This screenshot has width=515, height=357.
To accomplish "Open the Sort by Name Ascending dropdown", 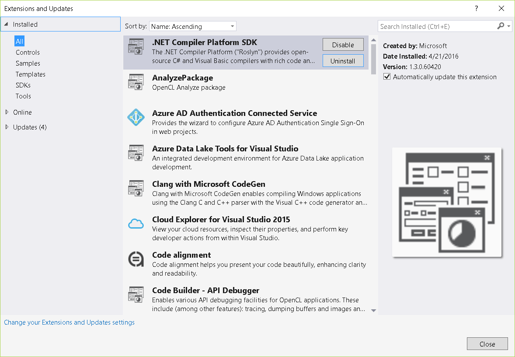I will [192, 26].
